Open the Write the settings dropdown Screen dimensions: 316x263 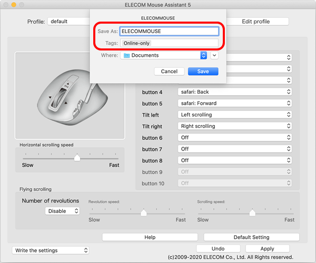click(x=51, y=250)
